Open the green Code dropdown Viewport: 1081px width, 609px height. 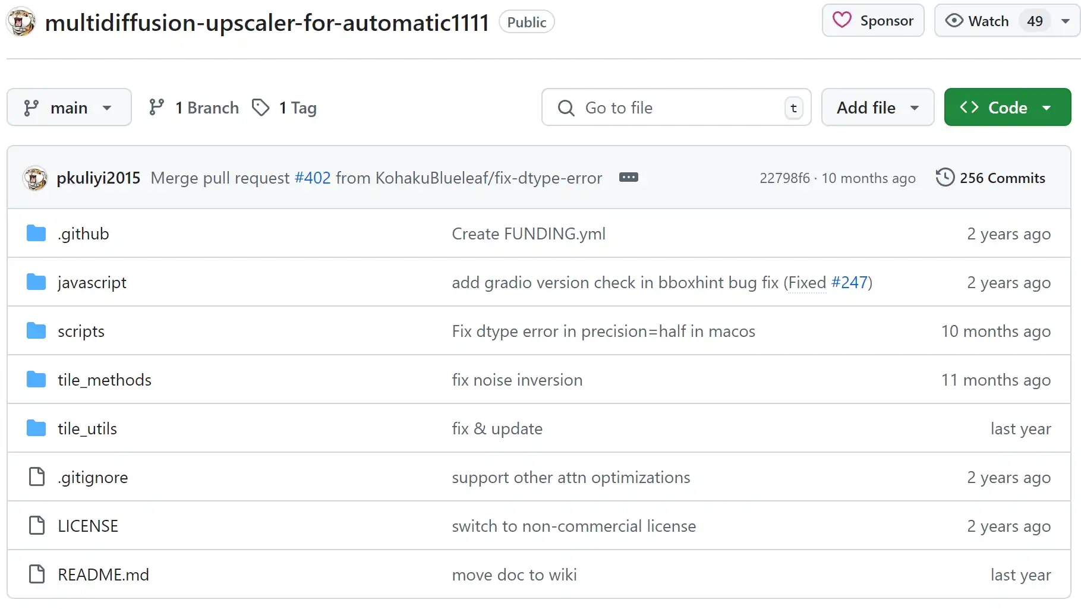click(1007, 107)
